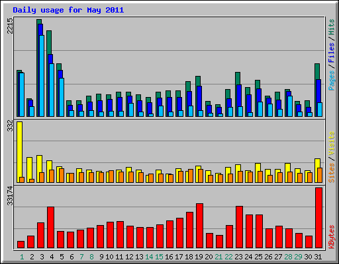The image size is (339, 264).
Task: Click the 33174 KBytes axis label
Action: tap(10, 196)
